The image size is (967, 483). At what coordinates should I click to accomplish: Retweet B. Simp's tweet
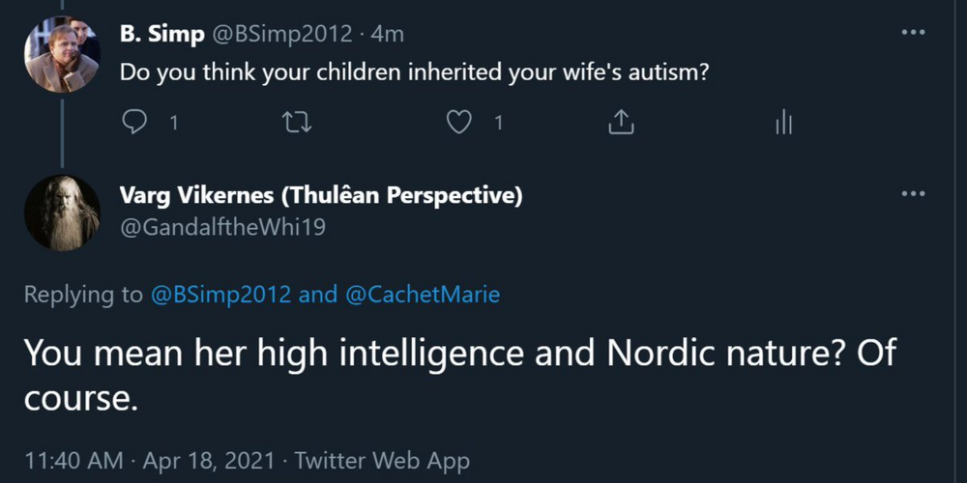click(297, 124)
